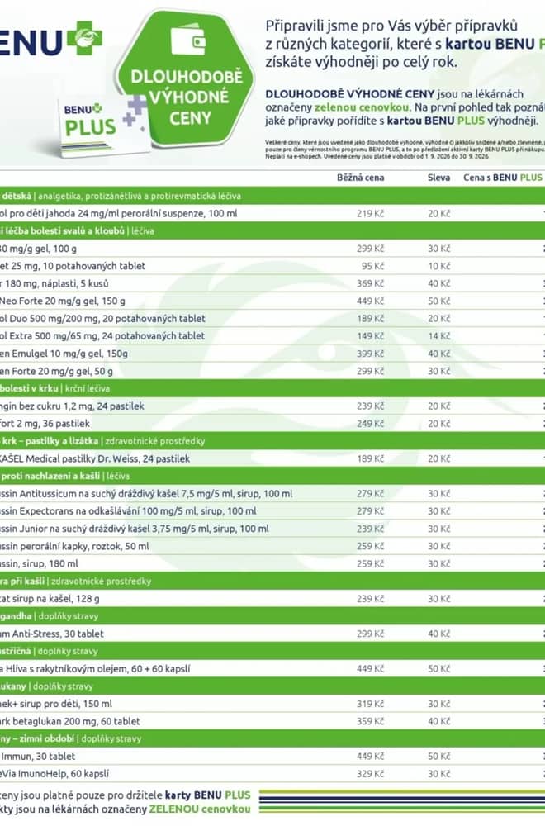Click the footer 'ZELENOU cenovkou' text
Screen dimensions: 545x826
(x=200, y=809)
